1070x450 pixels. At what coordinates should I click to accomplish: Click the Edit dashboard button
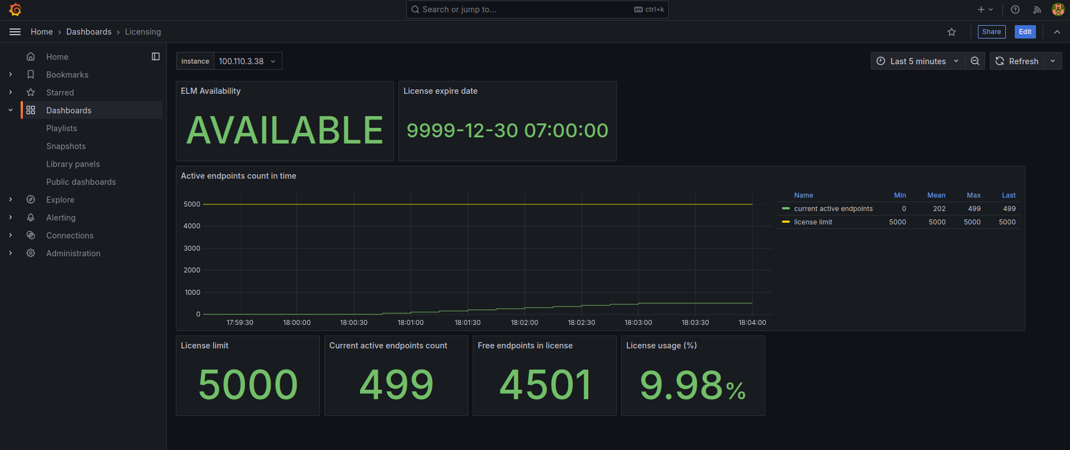(1025, 32)
